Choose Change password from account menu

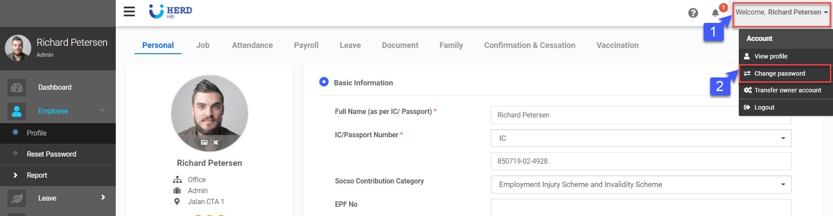coord(779,73)
